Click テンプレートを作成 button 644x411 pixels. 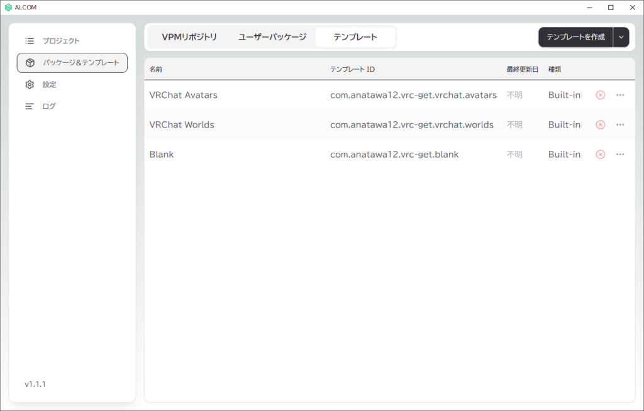[575, 37]
